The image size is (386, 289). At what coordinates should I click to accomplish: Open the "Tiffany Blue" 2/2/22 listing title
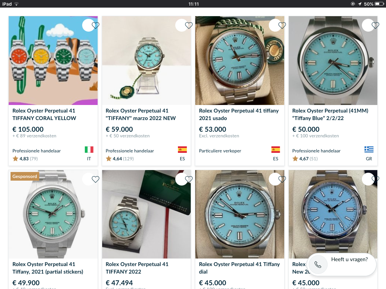click(330, 114)
